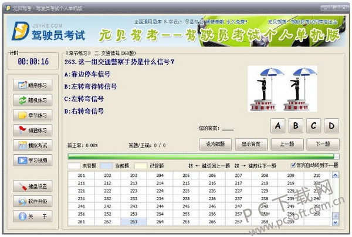Click the timer display 00:00:16

click(x=33, y=61)
